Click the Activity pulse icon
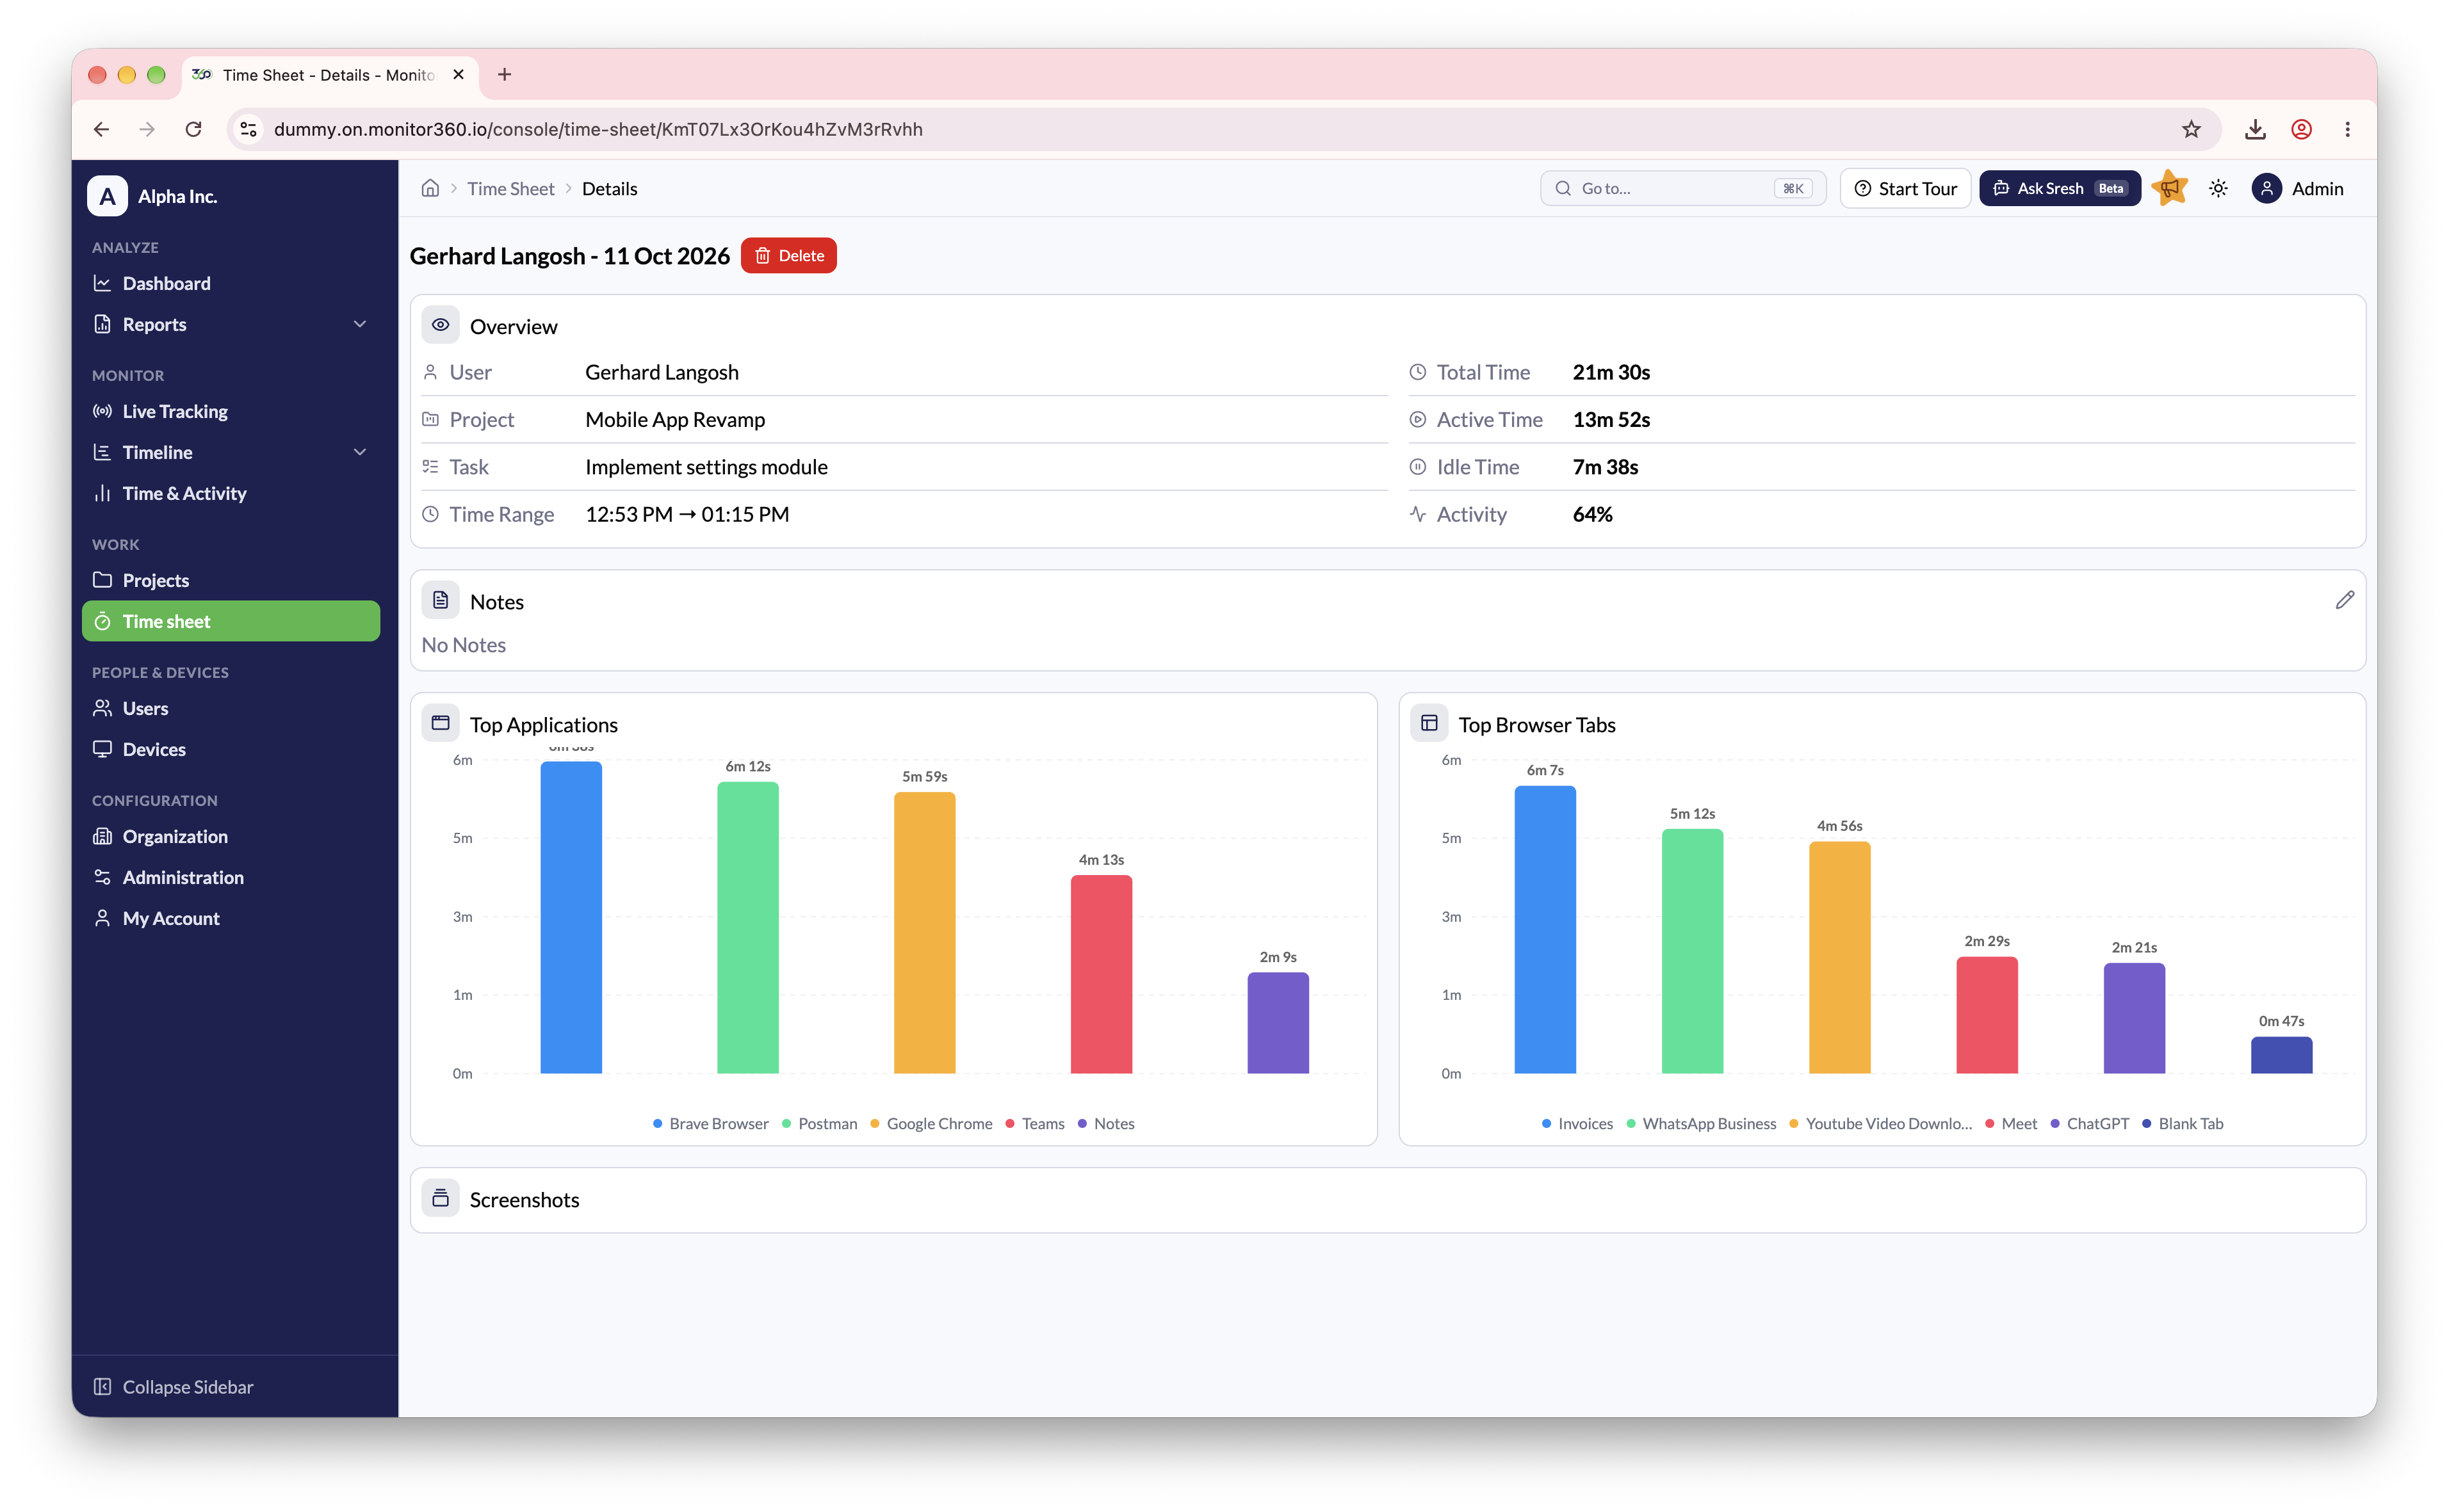The image size is (2449, 1512). click(1417, 514)
